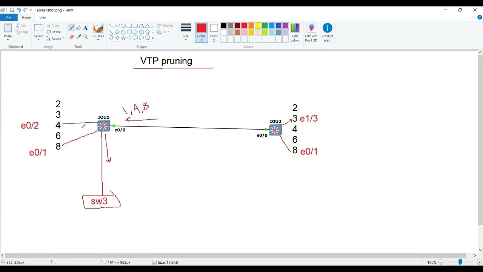
Task: Choose the Oval shape
Action: point(123,26)
